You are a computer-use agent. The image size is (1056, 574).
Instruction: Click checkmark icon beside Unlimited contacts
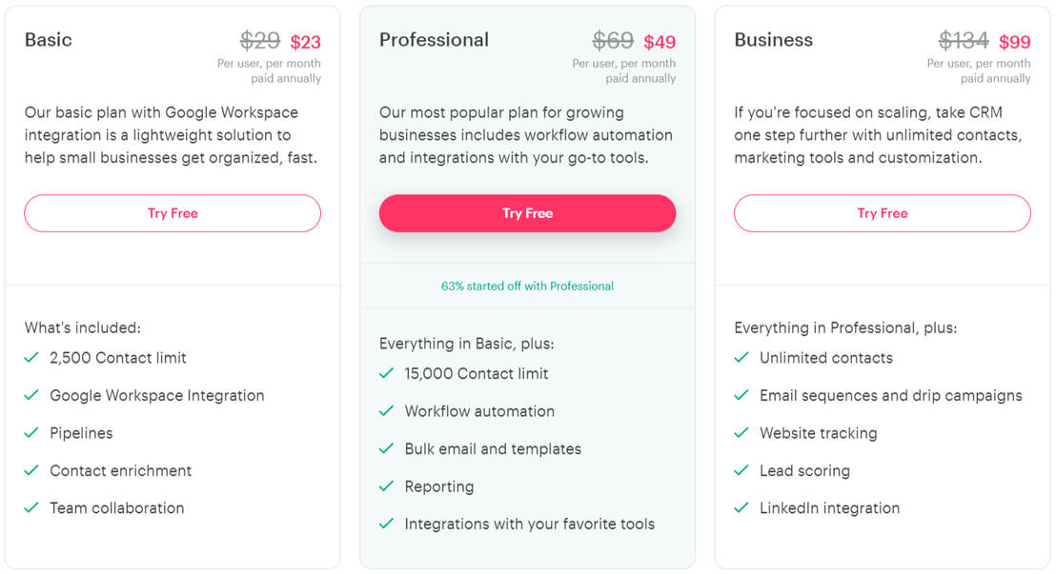[x=741, y=358]
